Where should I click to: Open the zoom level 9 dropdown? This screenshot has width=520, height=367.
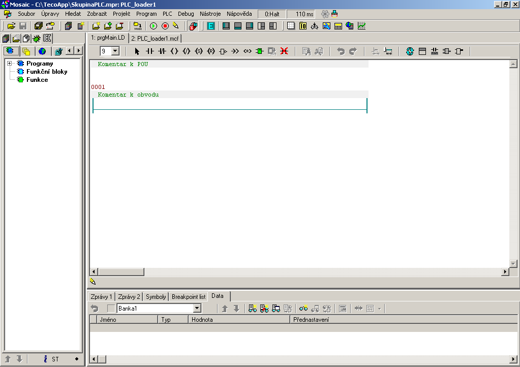[115, 51]
